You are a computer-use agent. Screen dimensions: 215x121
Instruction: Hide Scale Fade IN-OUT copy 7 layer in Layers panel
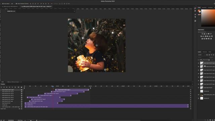tap(199, 63)
